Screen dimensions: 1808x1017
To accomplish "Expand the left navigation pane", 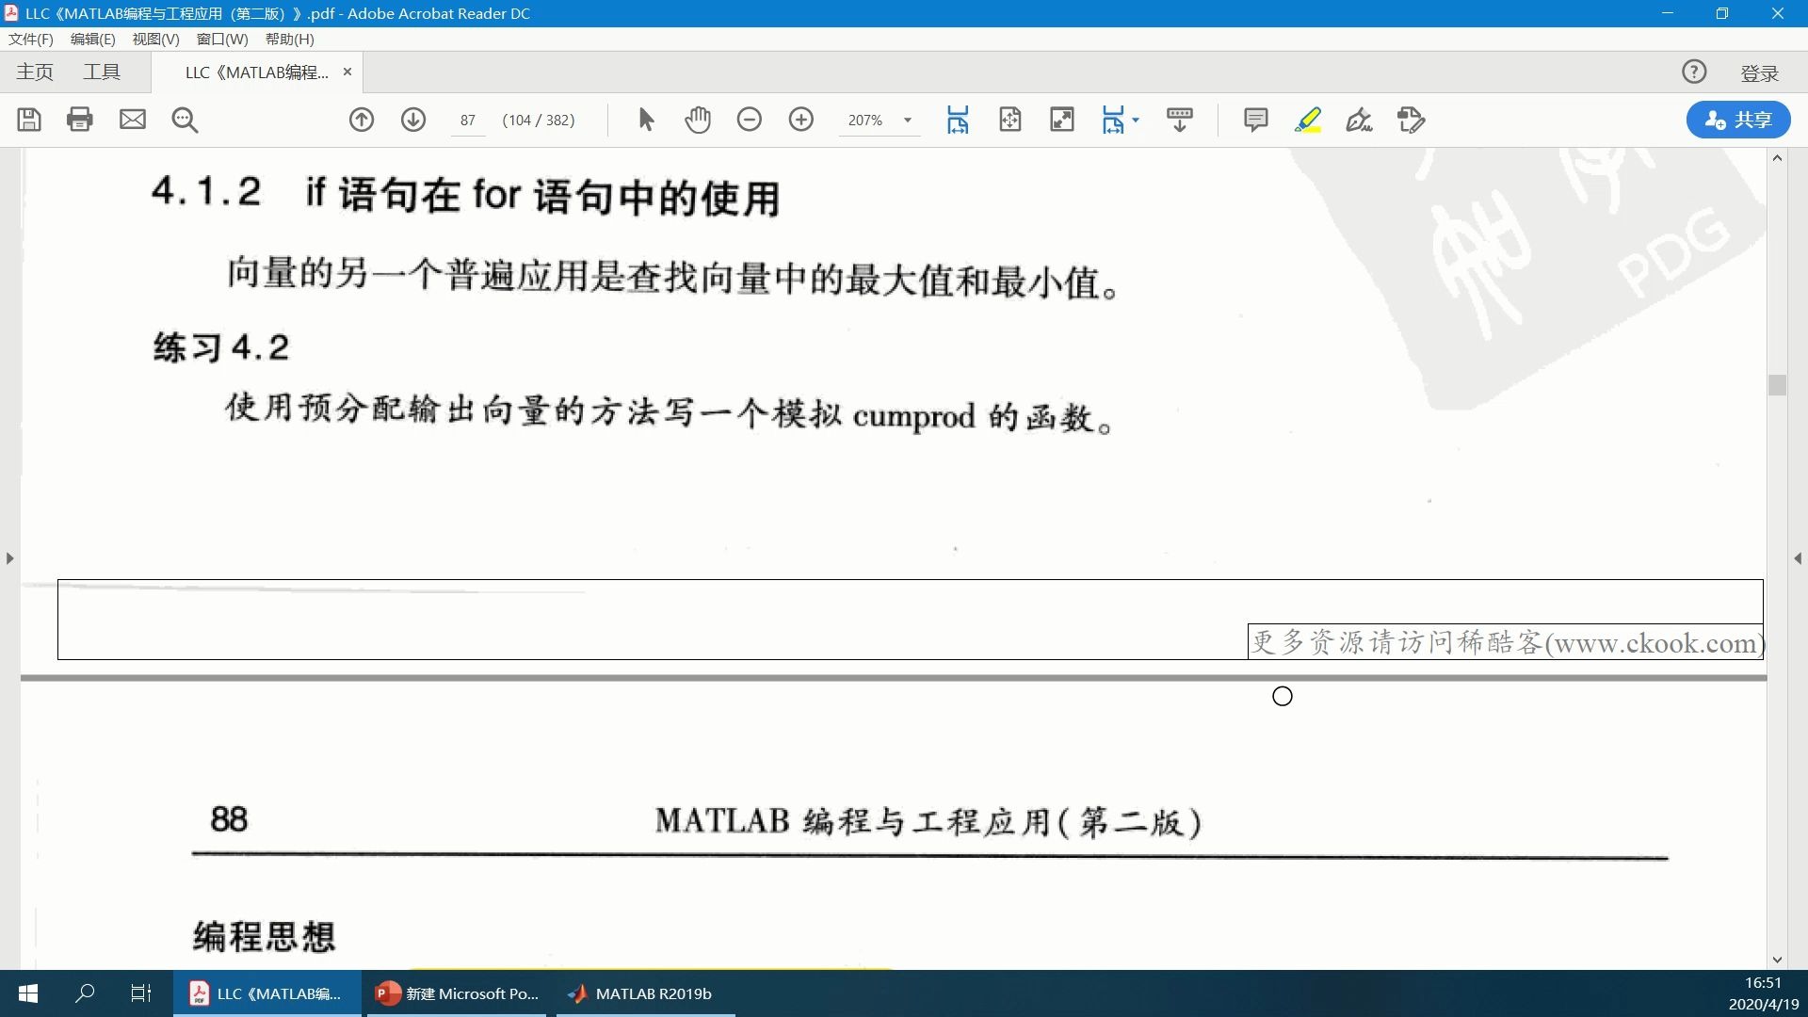I will coord(9,558).
